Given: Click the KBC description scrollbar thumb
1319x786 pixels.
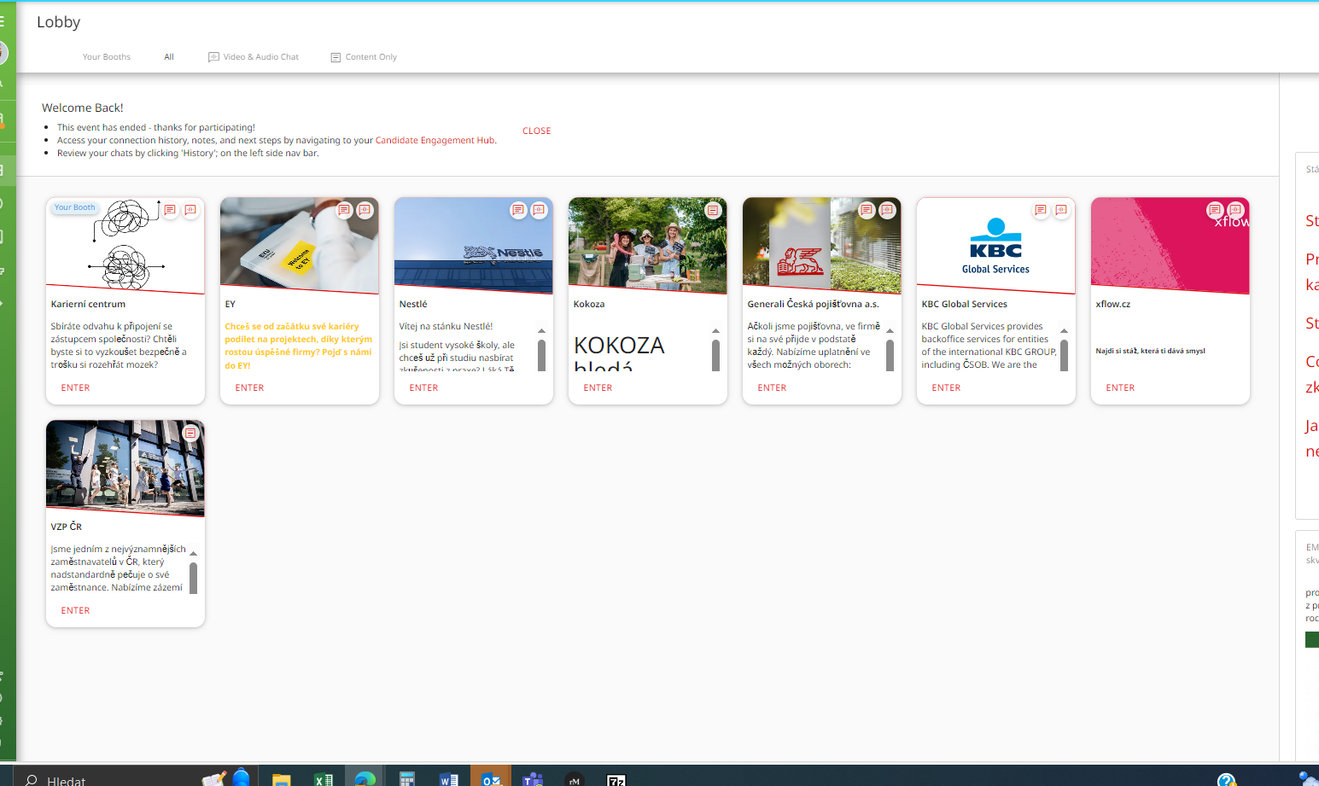Looking at the screenshot, I should point(1064,355).
